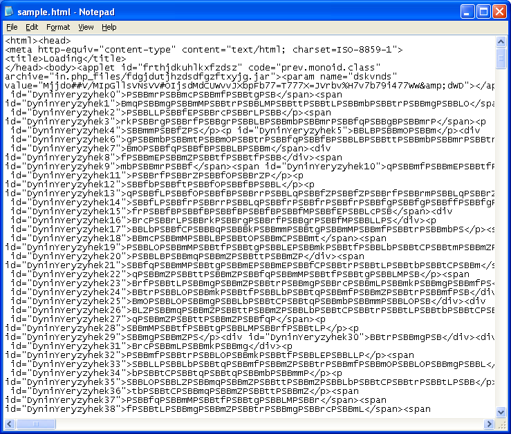The width and height of the screenshot is (511, 434).
Task: Click the empty vertical scrollbar track below thumb
Action: (x=502, y=242)
